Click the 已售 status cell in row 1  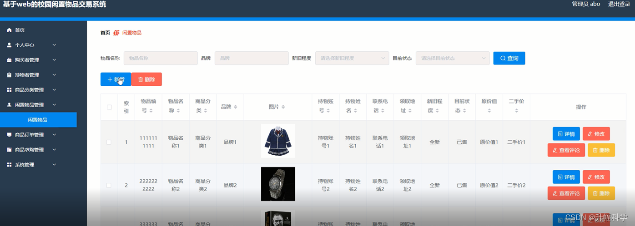(462, 142)
